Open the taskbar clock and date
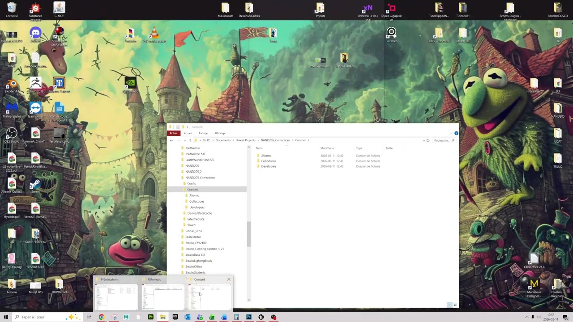Image resolution: width=573 pixels, height=322 pixels. tap(551, 317)
